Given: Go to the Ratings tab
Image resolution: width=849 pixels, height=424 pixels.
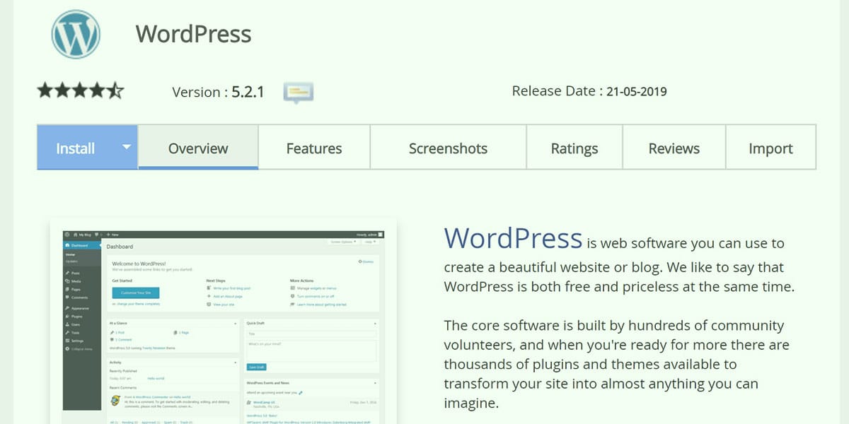Looking at the screenshot, I should coord(574,148).
